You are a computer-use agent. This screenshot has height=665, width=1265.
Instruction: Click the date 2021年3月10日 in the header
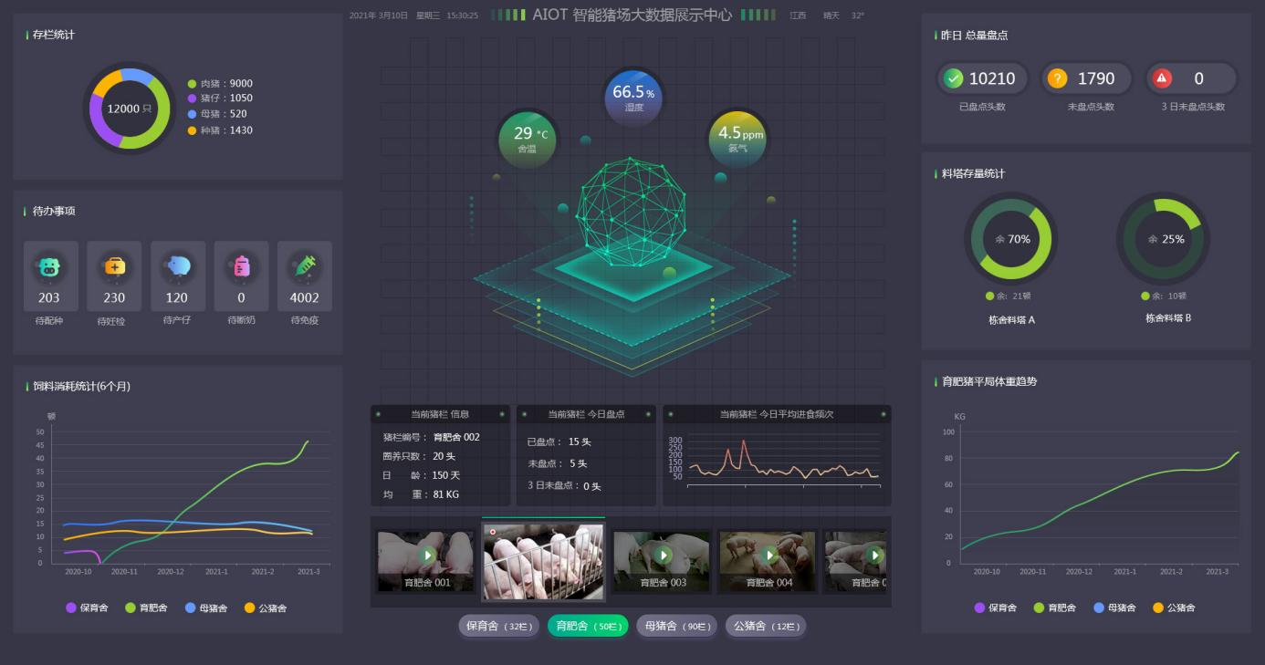click(x=379, y=16)
